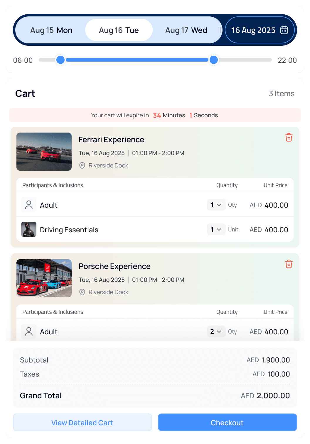Open the Adult quantity dropdown for Ferrari Experience
The width and height of the screenshot is (310, 444).
tap(216, 205)
